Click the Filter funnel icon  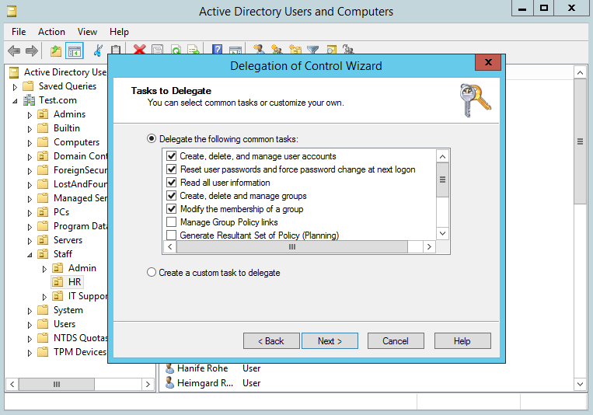coord(312,50)
